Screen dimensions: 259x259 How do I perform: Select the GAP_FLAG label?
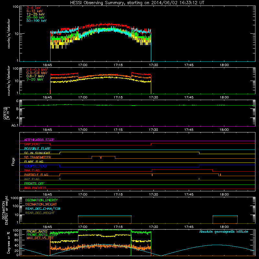pos(32,144)
